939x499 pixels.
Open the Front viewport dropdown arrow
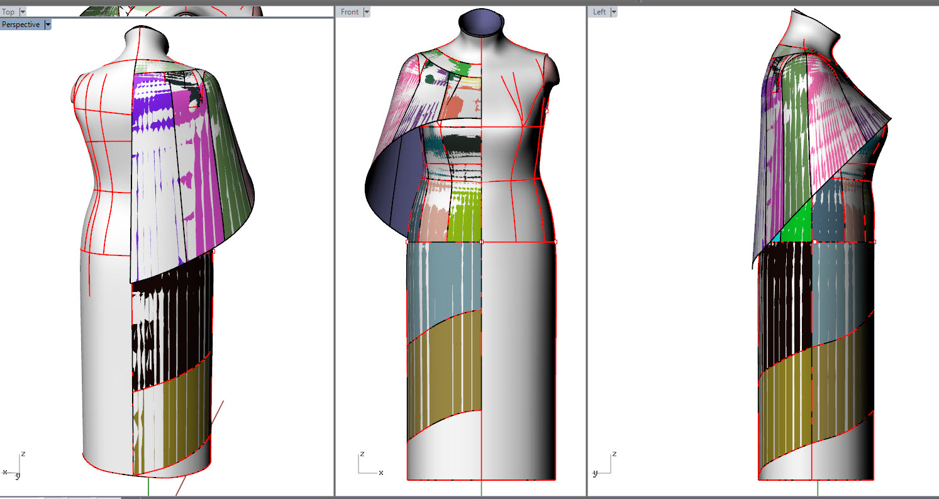pyautogui.click(x=367, y=12)
